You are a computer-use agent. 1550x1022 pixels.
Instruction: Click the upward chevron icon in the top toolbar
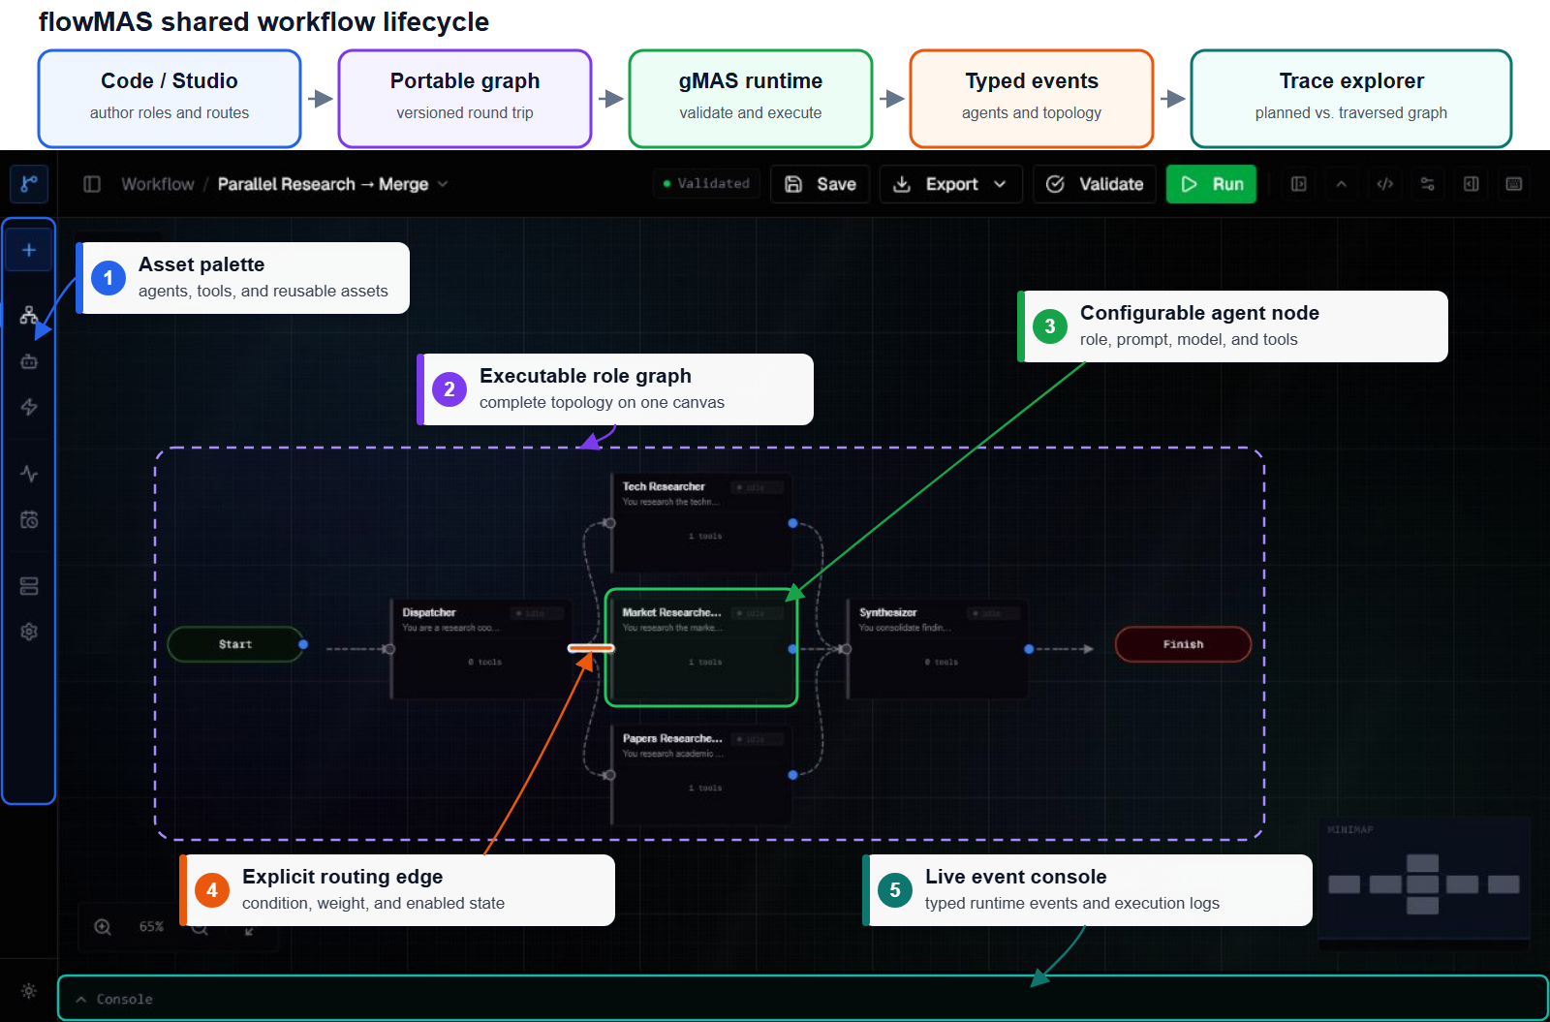1342,184
